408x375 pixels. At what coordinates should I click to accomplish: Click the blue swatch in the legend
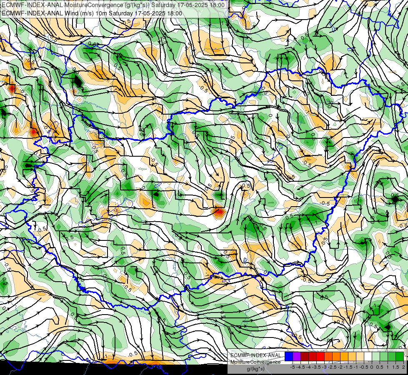pyautogui.click(x=289, y=356)
